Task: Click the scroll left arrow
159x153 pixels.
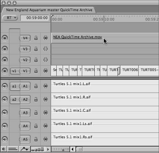Action: point(73,149)
